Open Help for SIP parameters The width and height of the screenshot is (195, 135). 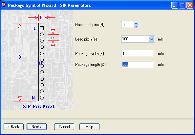click(x=89, y=127)
